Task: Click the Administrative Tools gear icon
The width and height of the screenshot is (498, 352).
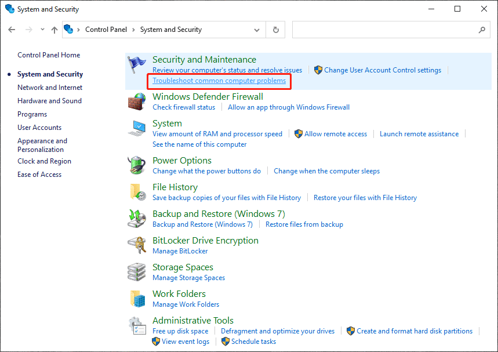Action: pos(137,326)
